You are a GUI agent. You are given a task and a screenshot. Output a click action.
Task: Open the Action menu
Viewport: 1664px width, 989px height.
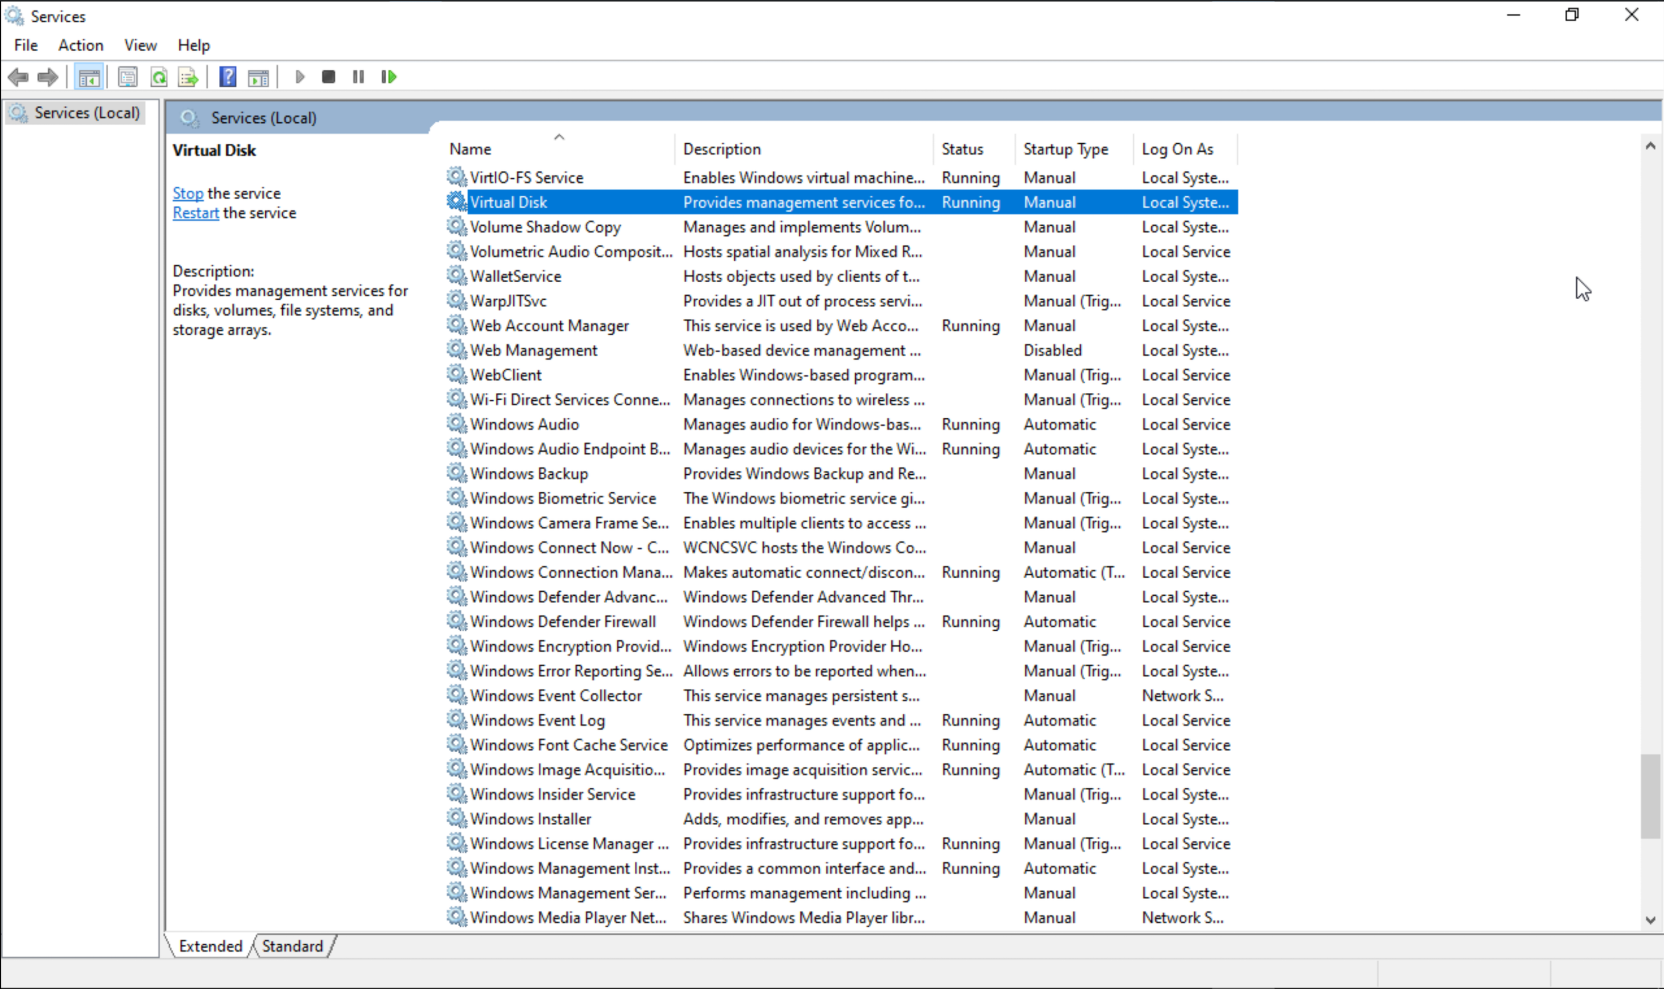[x=80, y=45]
